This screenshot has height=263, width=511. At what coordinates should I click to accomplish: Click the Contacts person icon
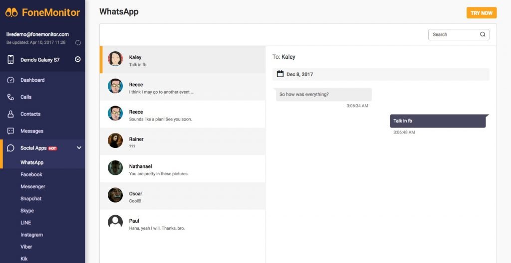11,114
